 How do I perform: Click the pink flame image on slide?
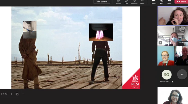[101, 32]
